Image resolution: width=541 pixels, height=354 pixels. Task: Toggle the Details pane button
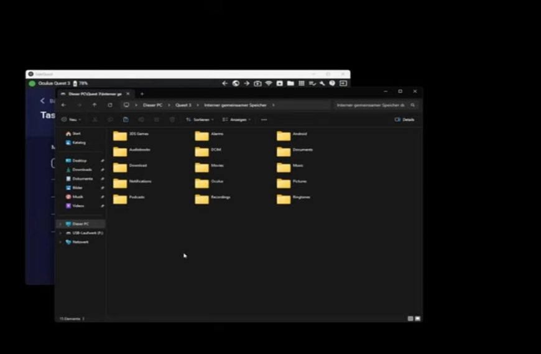[404, 120]
